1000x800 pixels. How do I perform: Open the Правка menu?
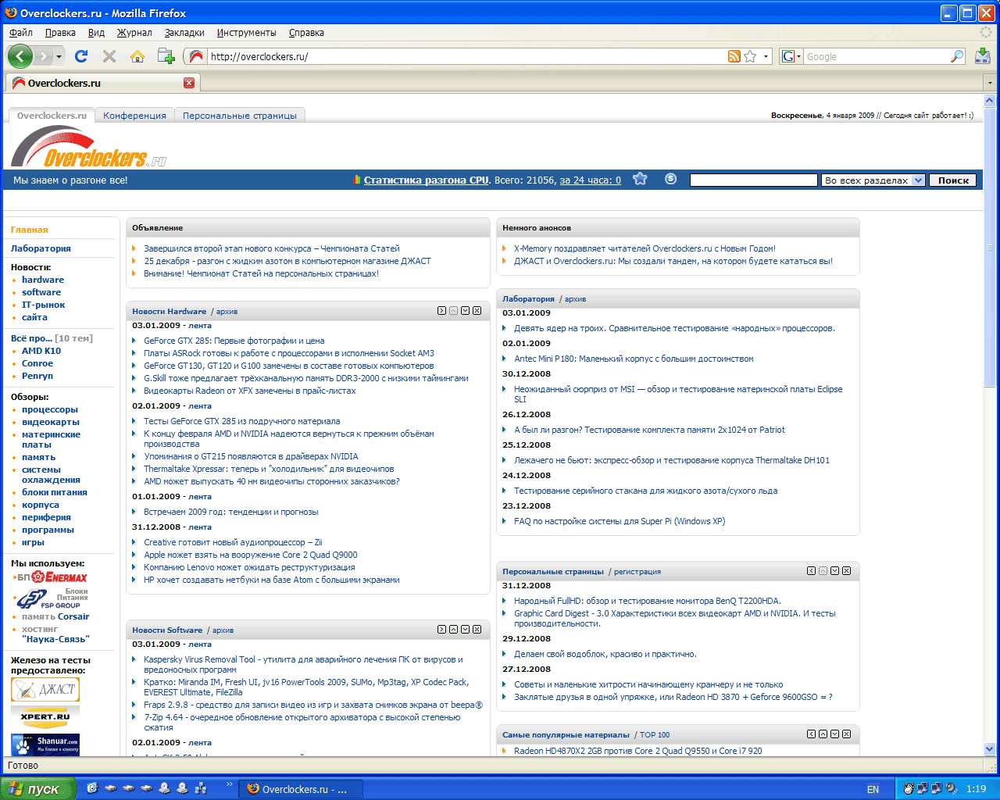coord(60,33)
